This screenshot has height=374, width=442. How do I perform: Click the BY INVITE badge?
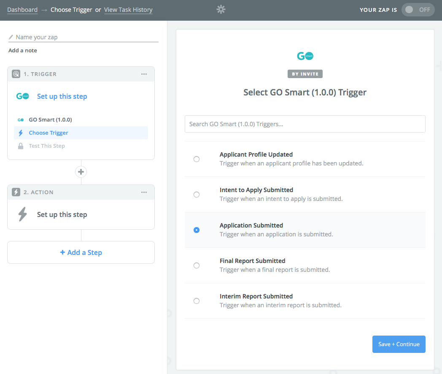[x=305, y=74]
